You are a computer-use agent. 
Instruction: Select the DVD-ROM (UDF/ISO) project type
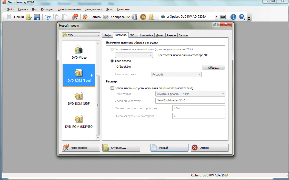click(x=79, y=121)
